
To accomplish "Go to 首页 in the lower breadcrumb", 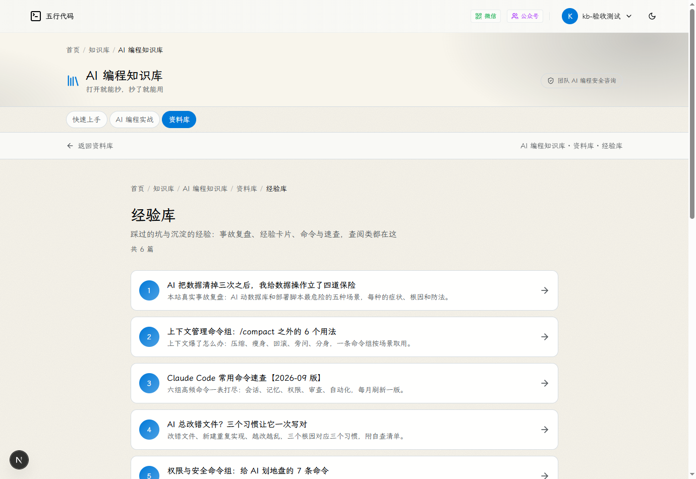I will pos(138,189).
